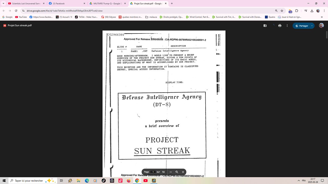Open Task View on taskbar
The image size is (328, 184).
61,180
